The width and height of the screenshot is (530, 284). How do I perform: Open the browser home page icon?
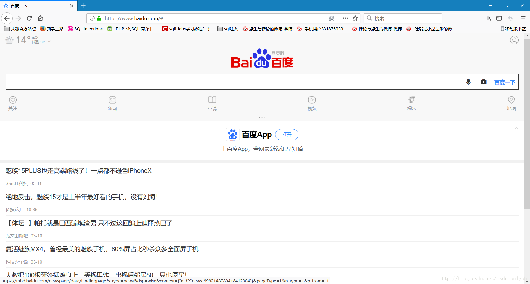[40, 18]
